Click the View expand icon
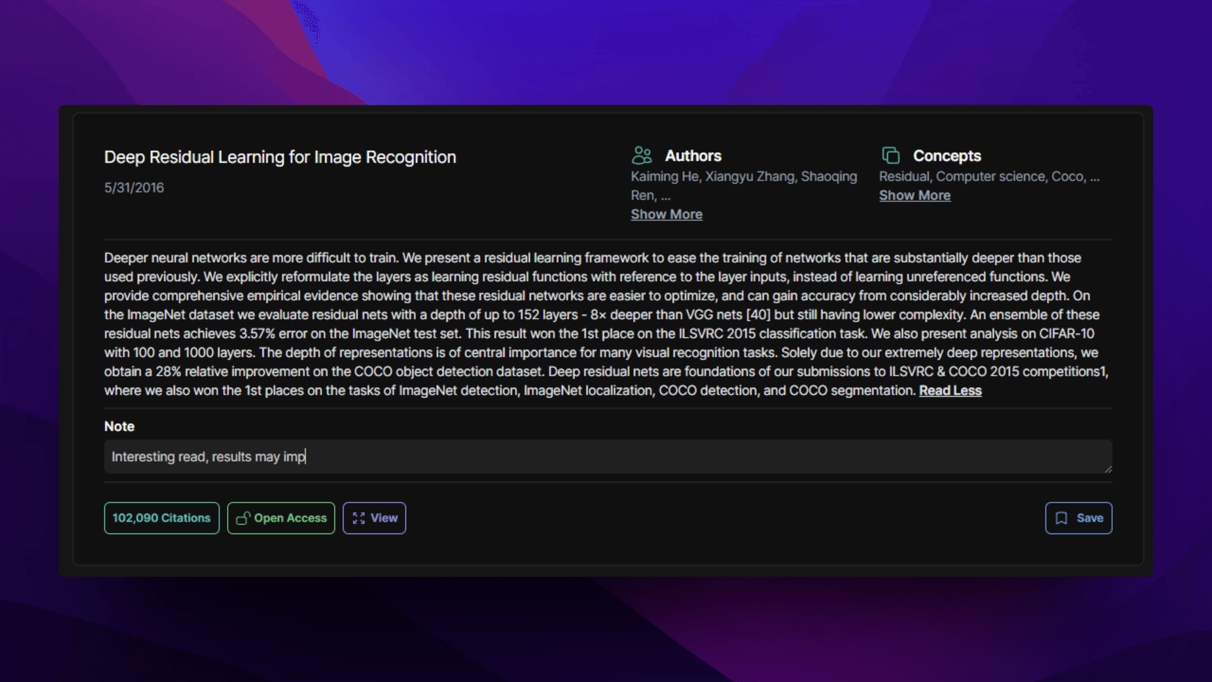 coord(359,518)
